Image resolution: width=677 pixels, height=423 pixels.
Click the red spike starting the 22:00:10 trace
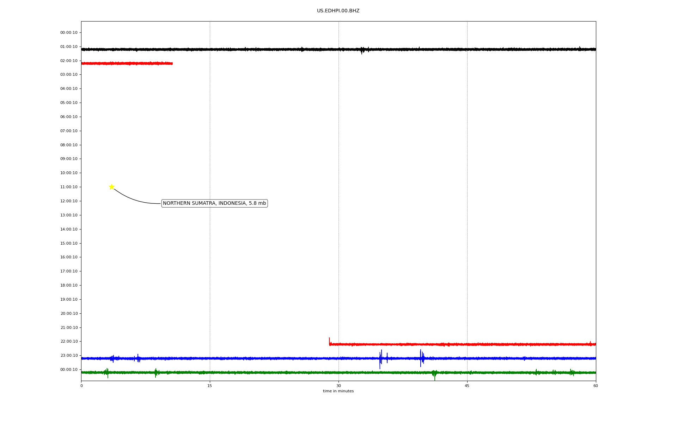pyautogui.click(x=329, y=341)
